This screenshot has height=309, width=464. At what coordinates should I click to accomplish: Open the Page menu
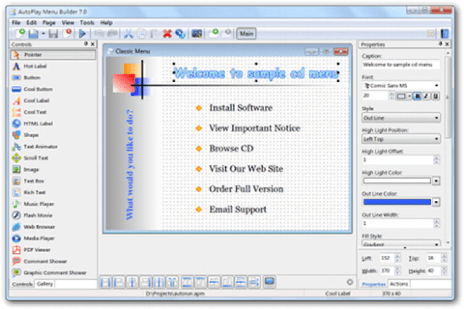pos(49,22)
